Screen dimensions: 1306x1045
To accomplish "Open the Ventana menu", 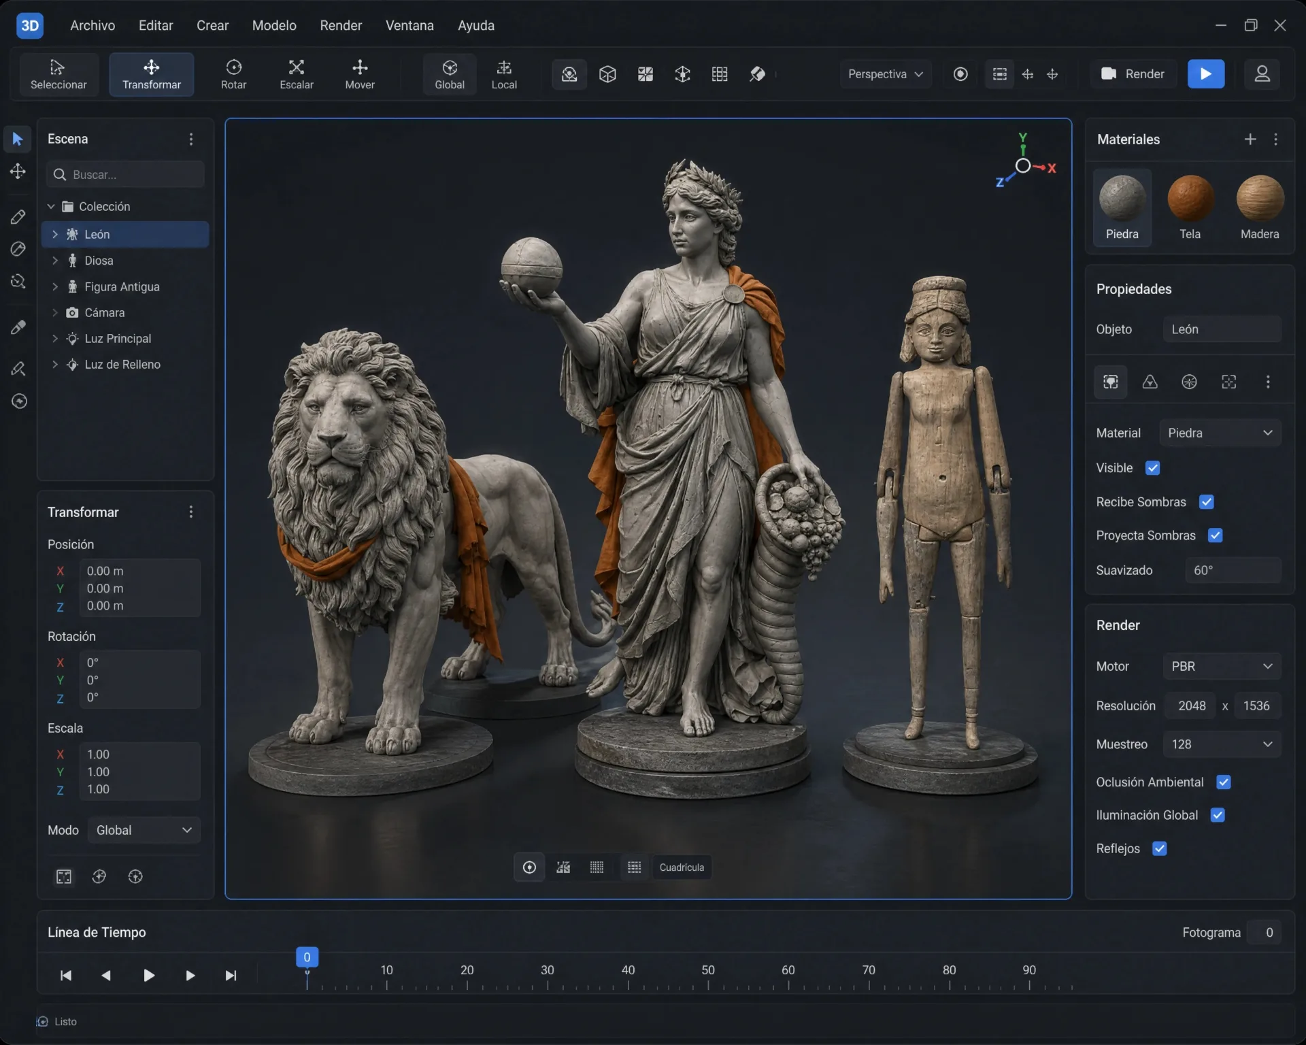I will (x=409, y=25).
